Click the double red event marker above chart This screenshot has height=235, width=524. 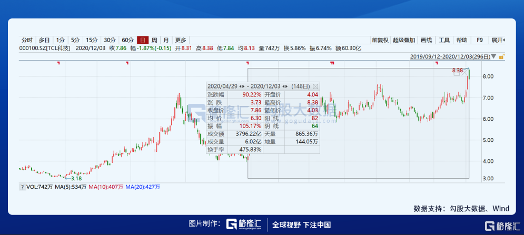332,63
